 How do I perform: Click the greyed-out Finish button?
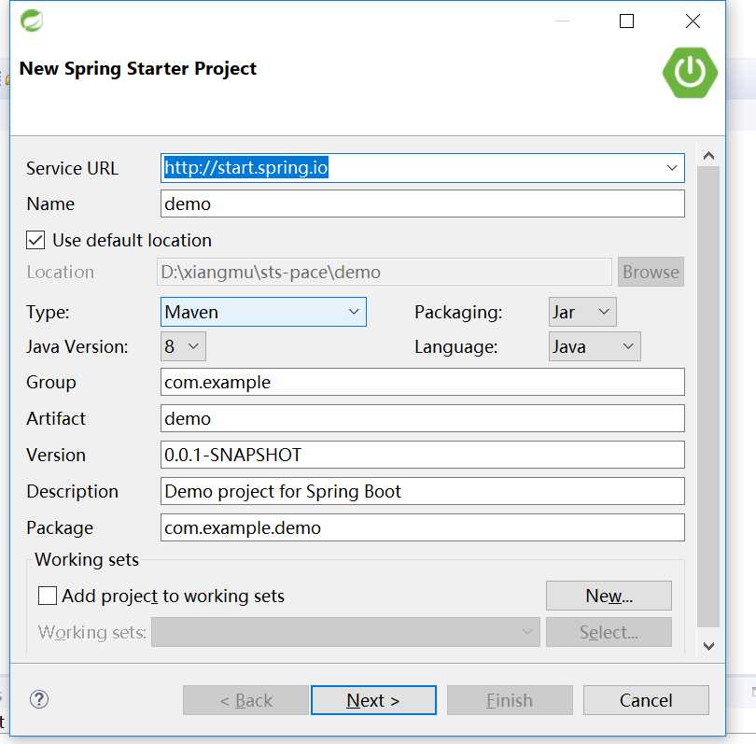[511, 700]
